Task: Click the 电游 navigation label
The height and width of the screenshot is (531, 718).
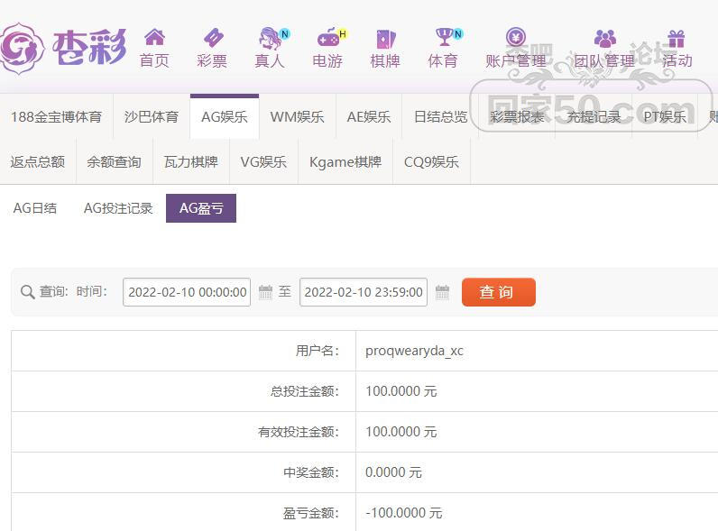Action: 327,60
